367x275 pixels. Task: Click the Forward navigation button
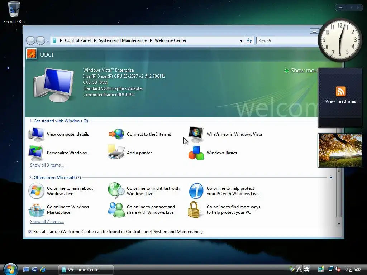40,41
